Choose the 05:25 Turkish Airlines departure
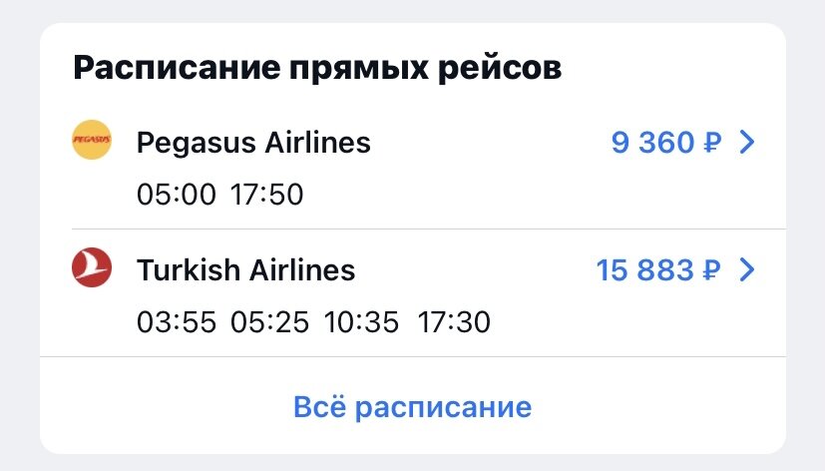This screenshot has height=471, width=825. click(x=269, y=322)
